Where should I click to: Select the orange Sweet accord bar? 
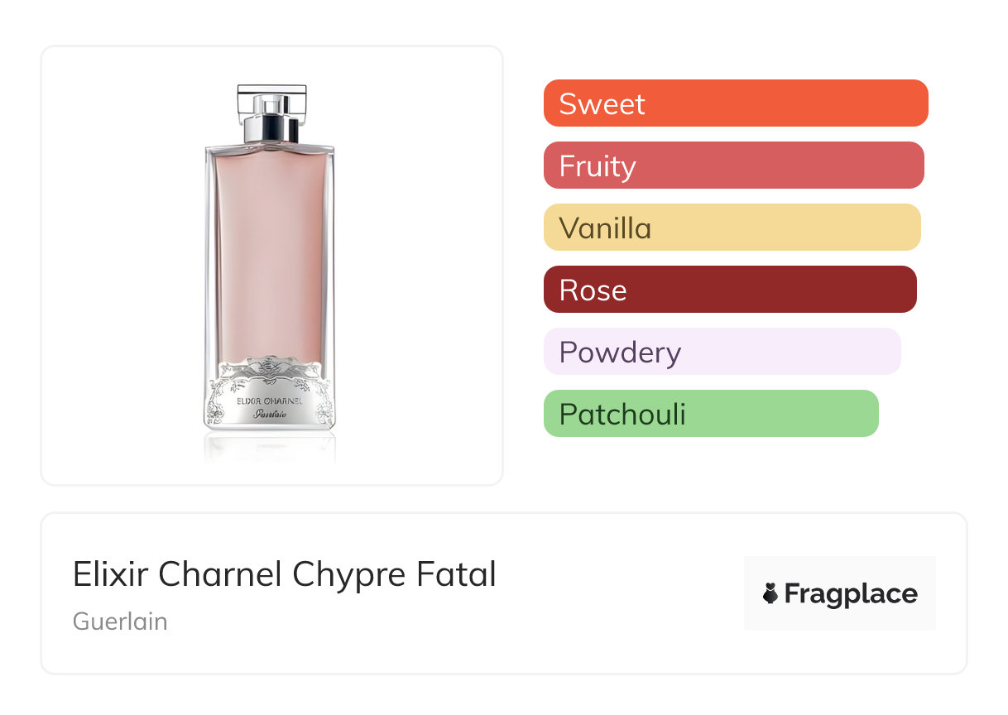pyautogui.click(x=735, y=103)
